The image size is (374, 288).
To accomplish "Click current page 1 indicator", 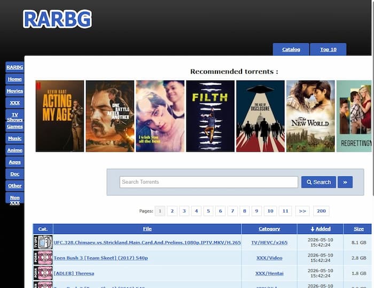I will coord(160,211).
